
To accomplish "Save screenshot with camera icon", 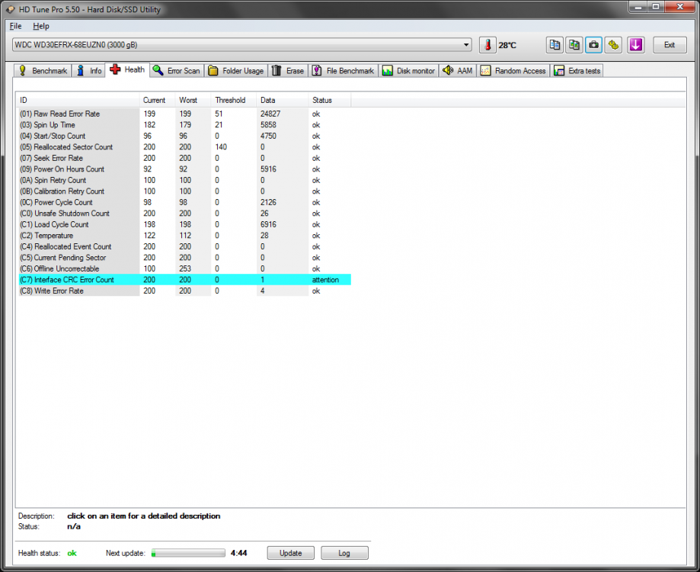I will [x=594, y=45].
